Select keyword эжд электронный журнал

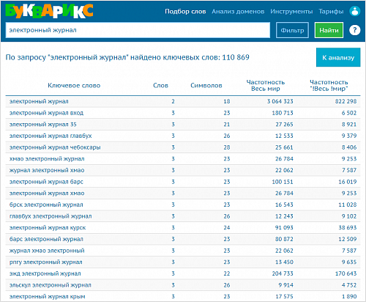tap(45, 273)
